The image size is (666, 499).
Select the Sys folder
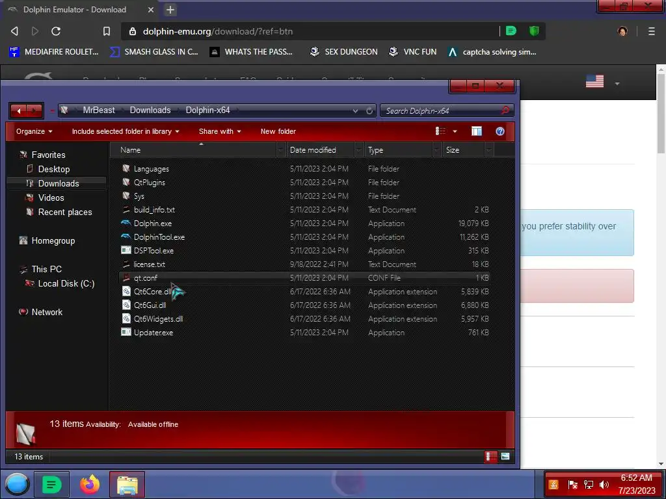tap(139, 196)
